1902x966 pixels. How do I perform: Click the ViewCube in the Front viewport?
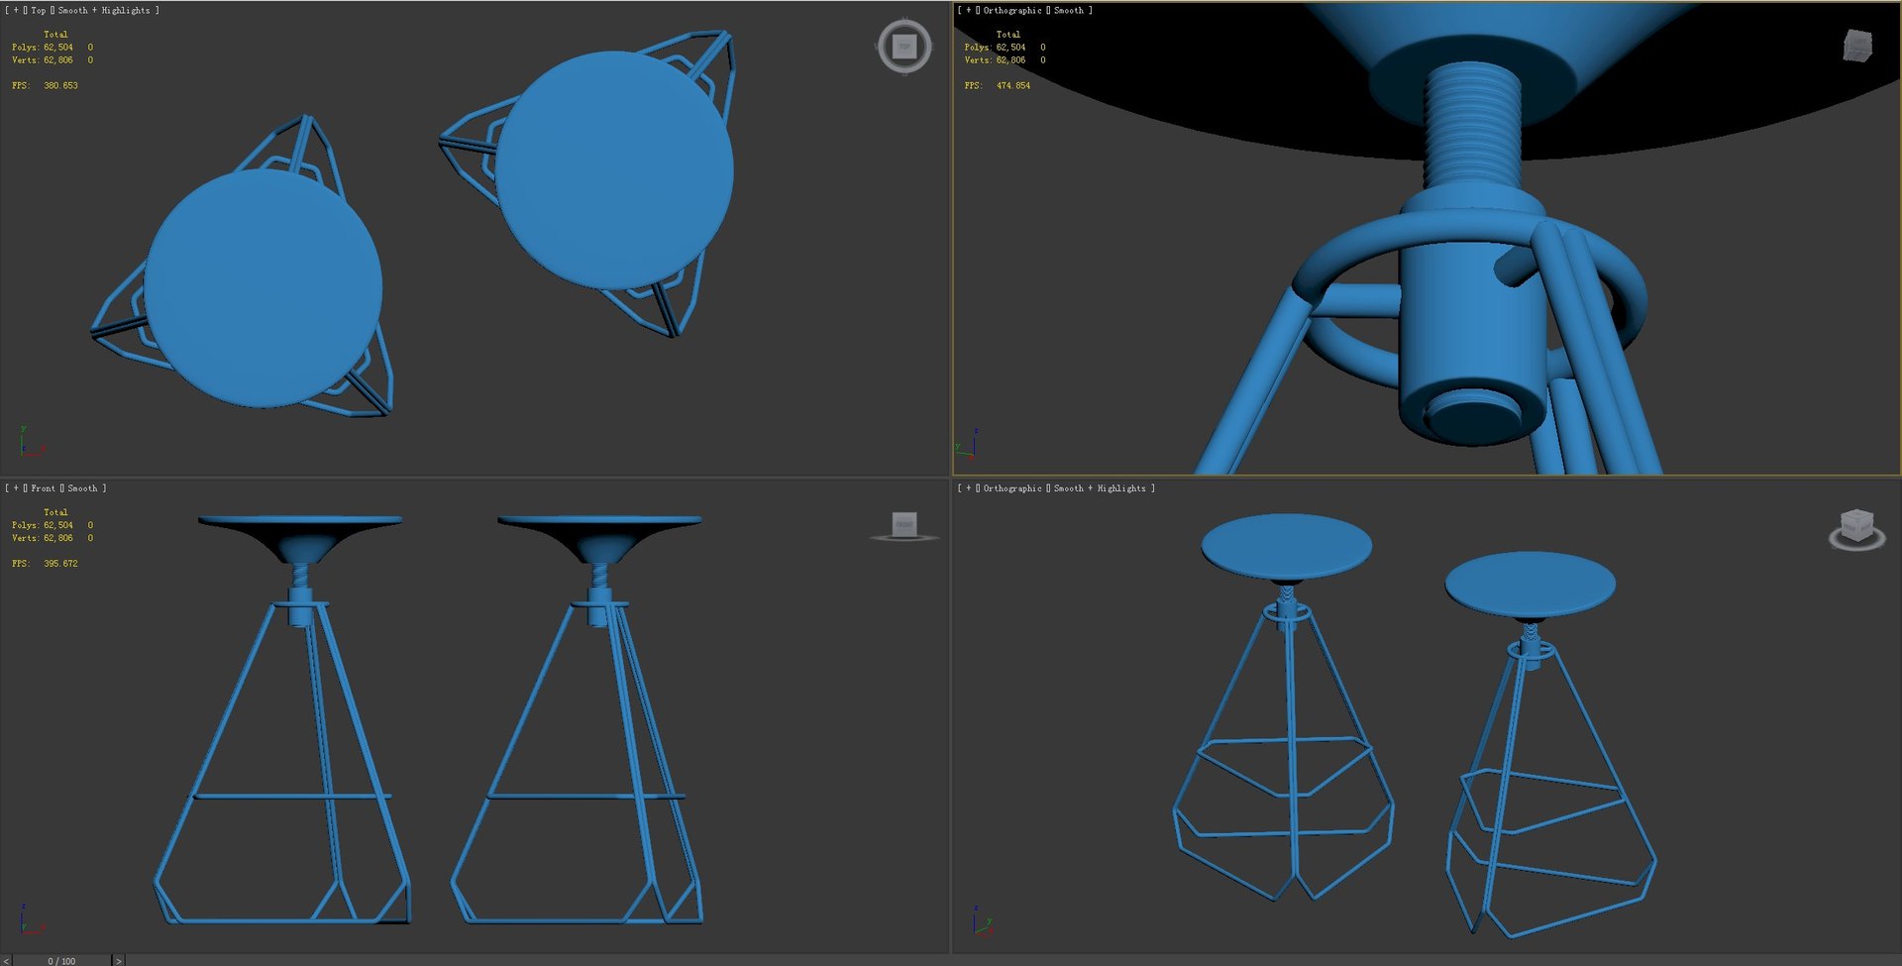pos(903,525)
